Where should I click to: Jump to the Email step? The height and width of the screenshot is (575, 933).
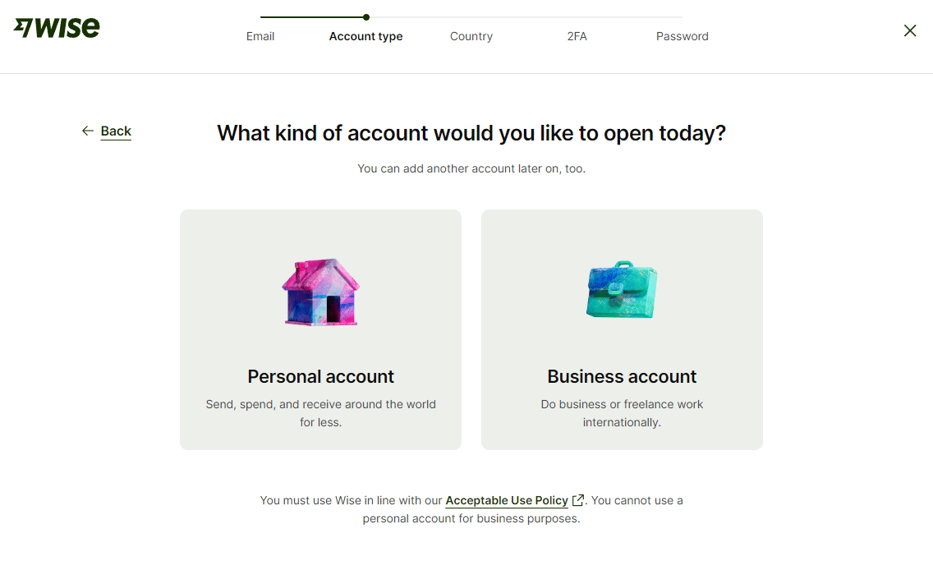pos(260,36)
